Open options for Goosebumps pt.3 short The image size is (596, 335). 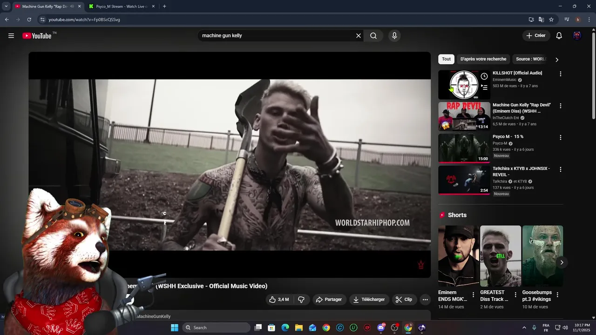[557, 295]
